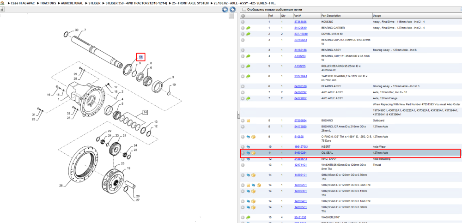The height and width of the screenshot is (223, 462).
Task: Click green arrow in WASHER 5/16 row
Action: 249,217
